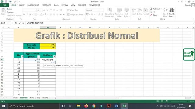The width and height of the screenshot is (195, 109).
Task: Open Merge & Center dropdown arrow
Action: tap(84, 15)
